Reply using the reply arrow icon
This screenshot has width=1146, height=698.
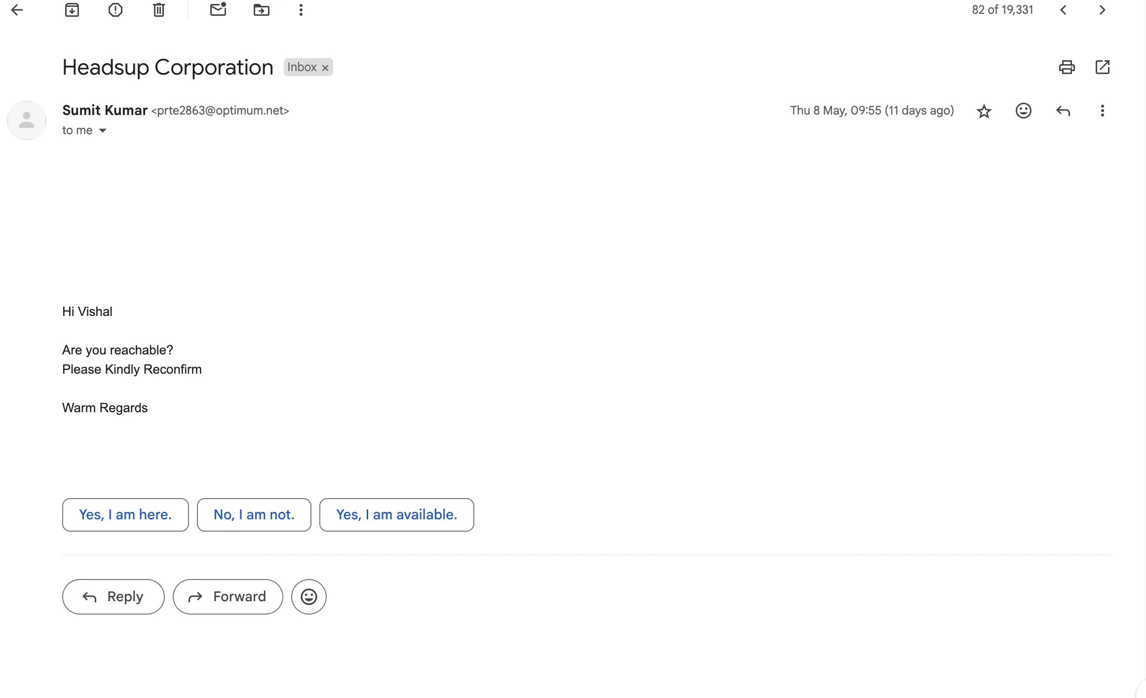(x=1063, y=111)
